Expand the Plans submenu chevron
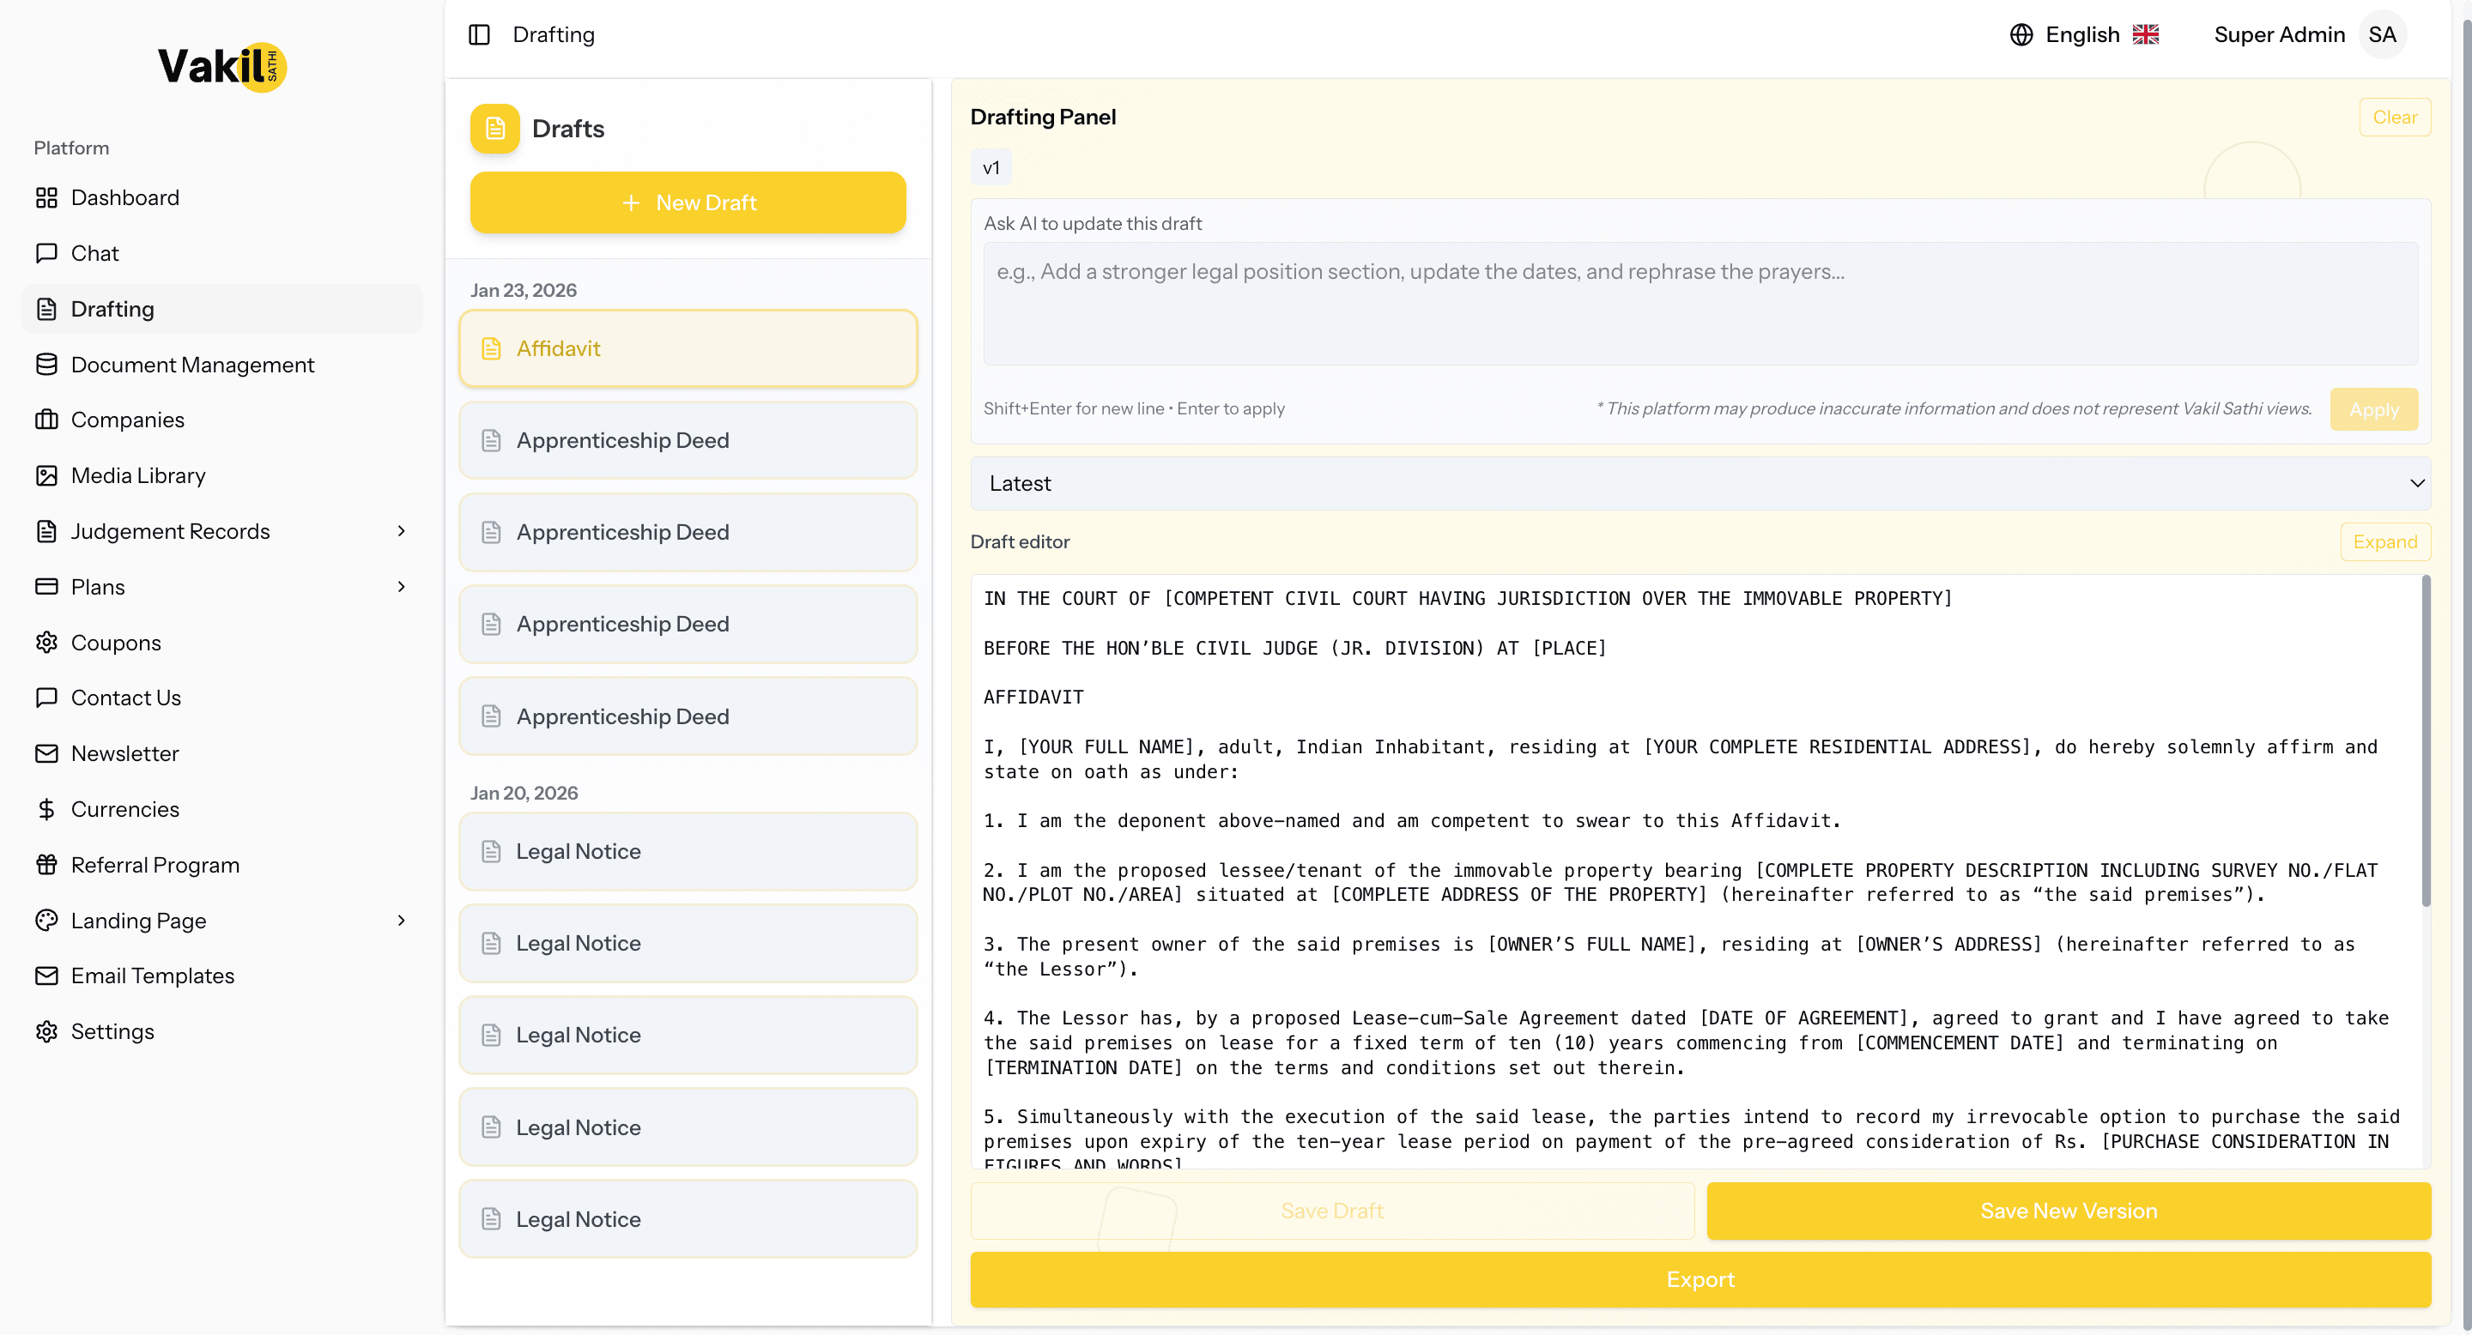 point(401,587)
